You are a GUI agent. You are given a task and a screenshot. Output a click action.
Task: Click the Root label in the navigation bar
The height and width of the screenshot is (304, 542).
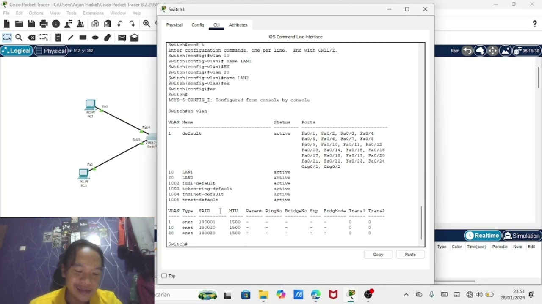coord(455,51)
